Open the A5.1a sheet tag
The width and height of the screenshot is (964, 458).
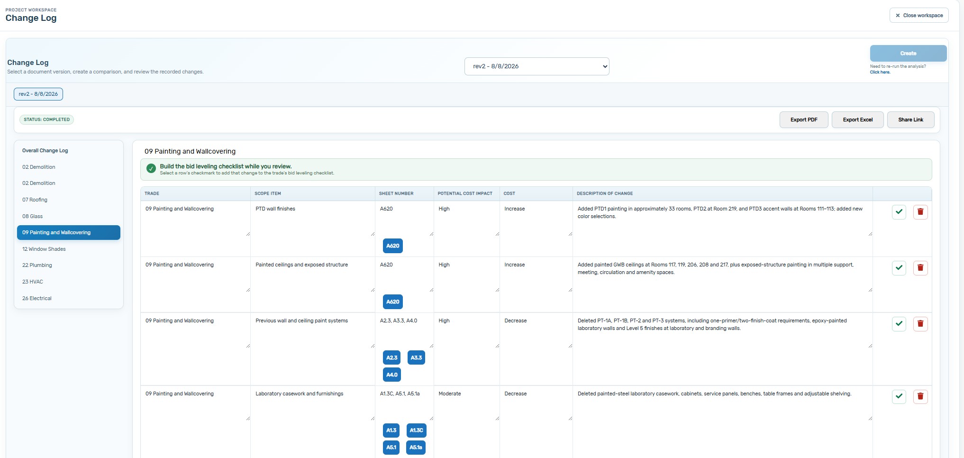tap(416, 448)
